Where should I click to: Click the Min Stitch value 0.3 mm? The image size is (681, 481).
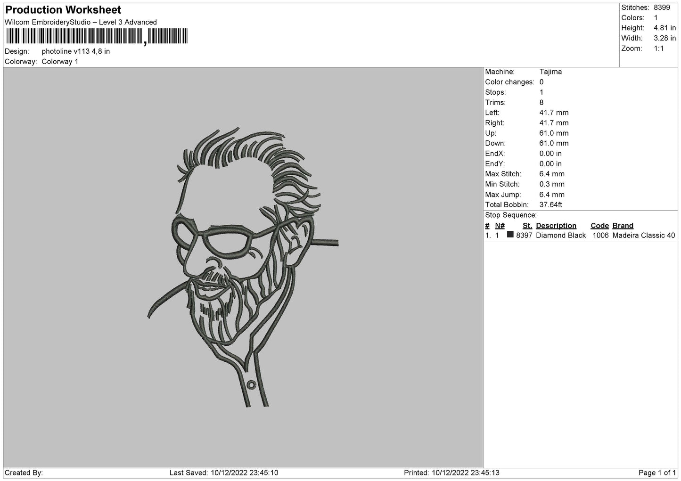point(552,185)
